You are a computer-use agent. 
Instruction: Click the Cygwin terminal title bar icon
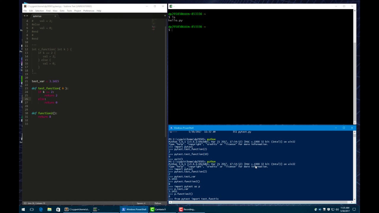pos(171,6)
